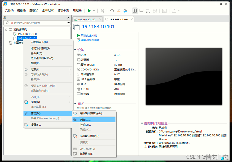This screenshot has height=162, width=232.
Task: Click the black VM screen thumbnail
Action: tap(184, 76)
